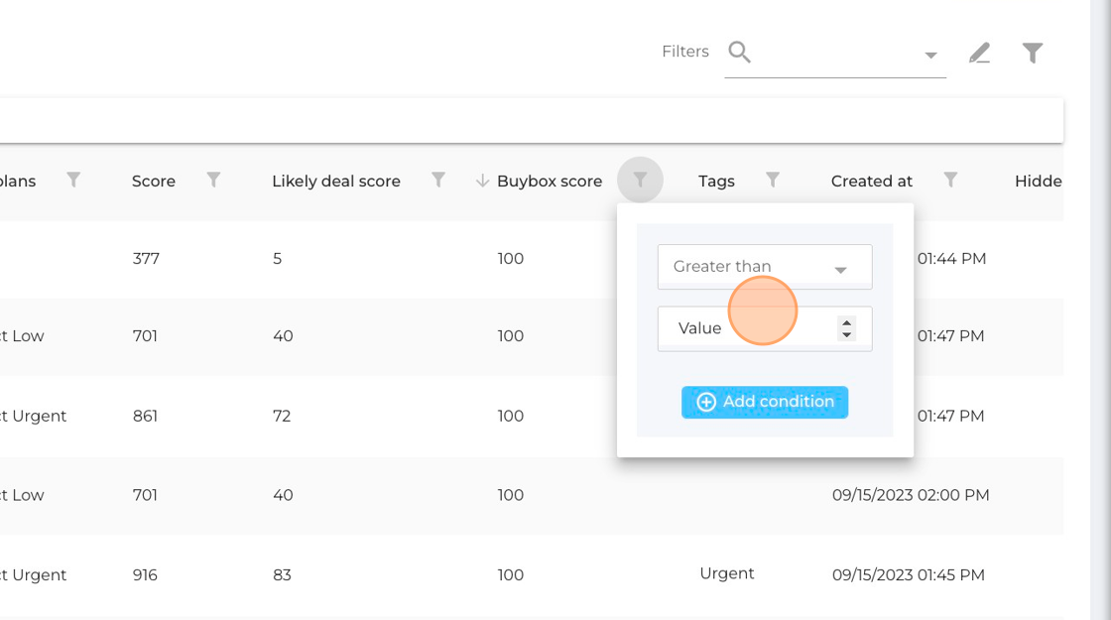Viewport: 1111px width, 620px height.
Task: Click the Filters search input field
Action: [x=836, y=53]
